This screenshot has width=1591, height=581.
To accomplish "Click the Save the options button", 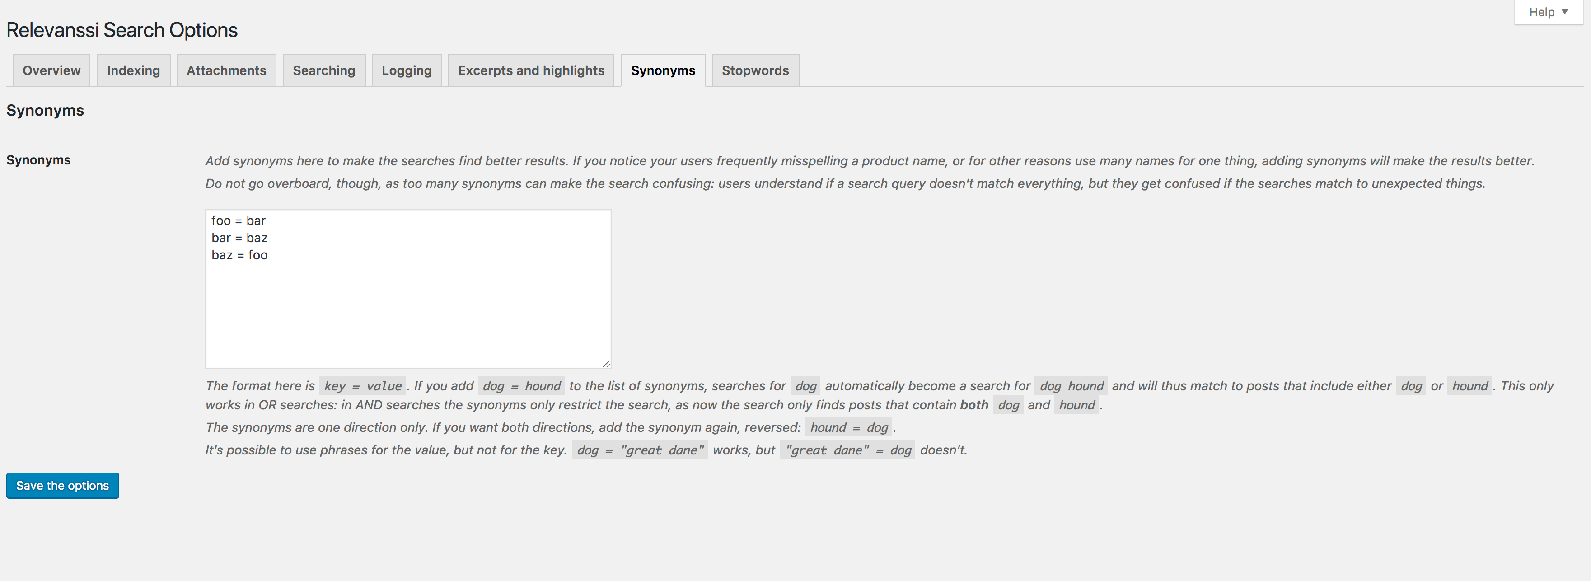I will (62, 486).
